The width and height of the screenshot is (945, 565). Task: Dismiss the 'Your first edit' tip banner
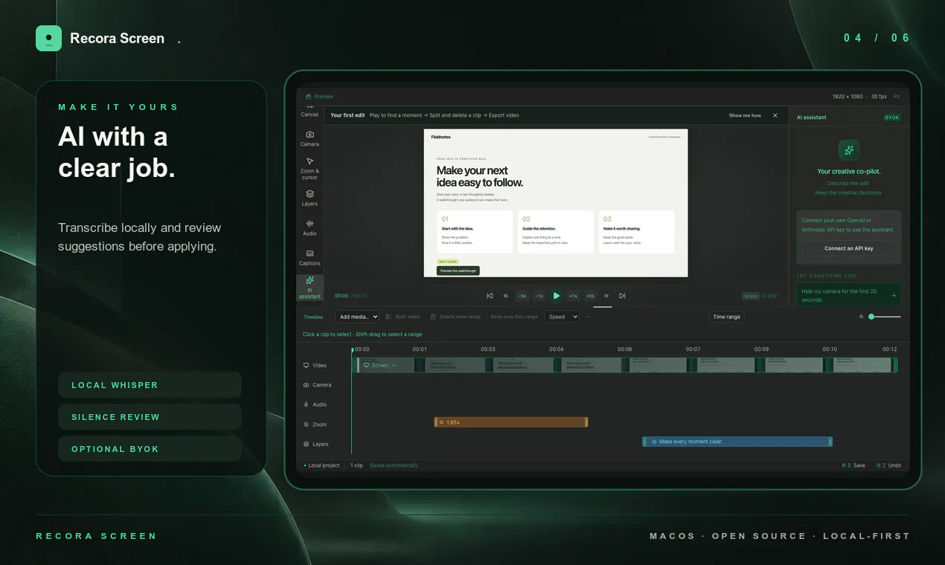(775, 115)
